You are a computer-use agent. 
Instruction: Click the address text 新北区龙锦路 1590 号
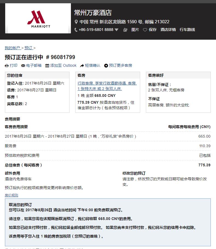click(121, 22)
